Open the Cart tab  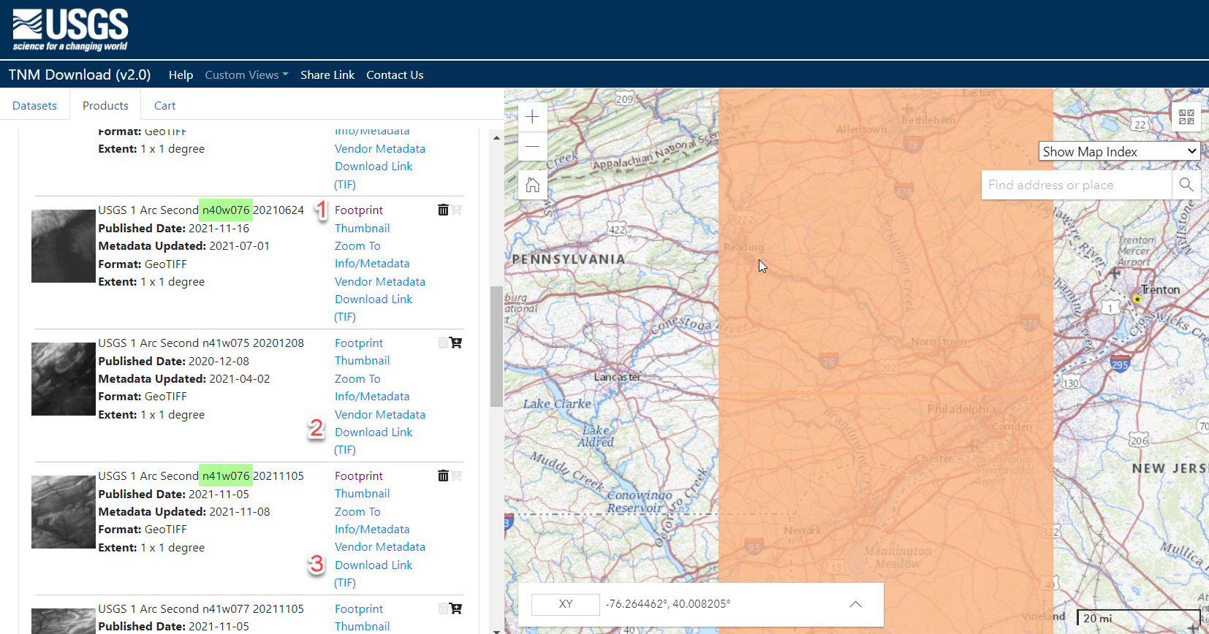click(164, 106)
